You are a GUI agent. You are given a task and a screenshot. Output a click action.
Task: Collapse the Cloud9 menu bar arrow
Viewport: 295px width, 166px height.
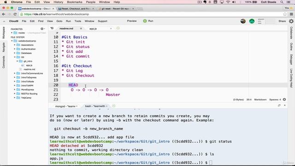[4, 21]
